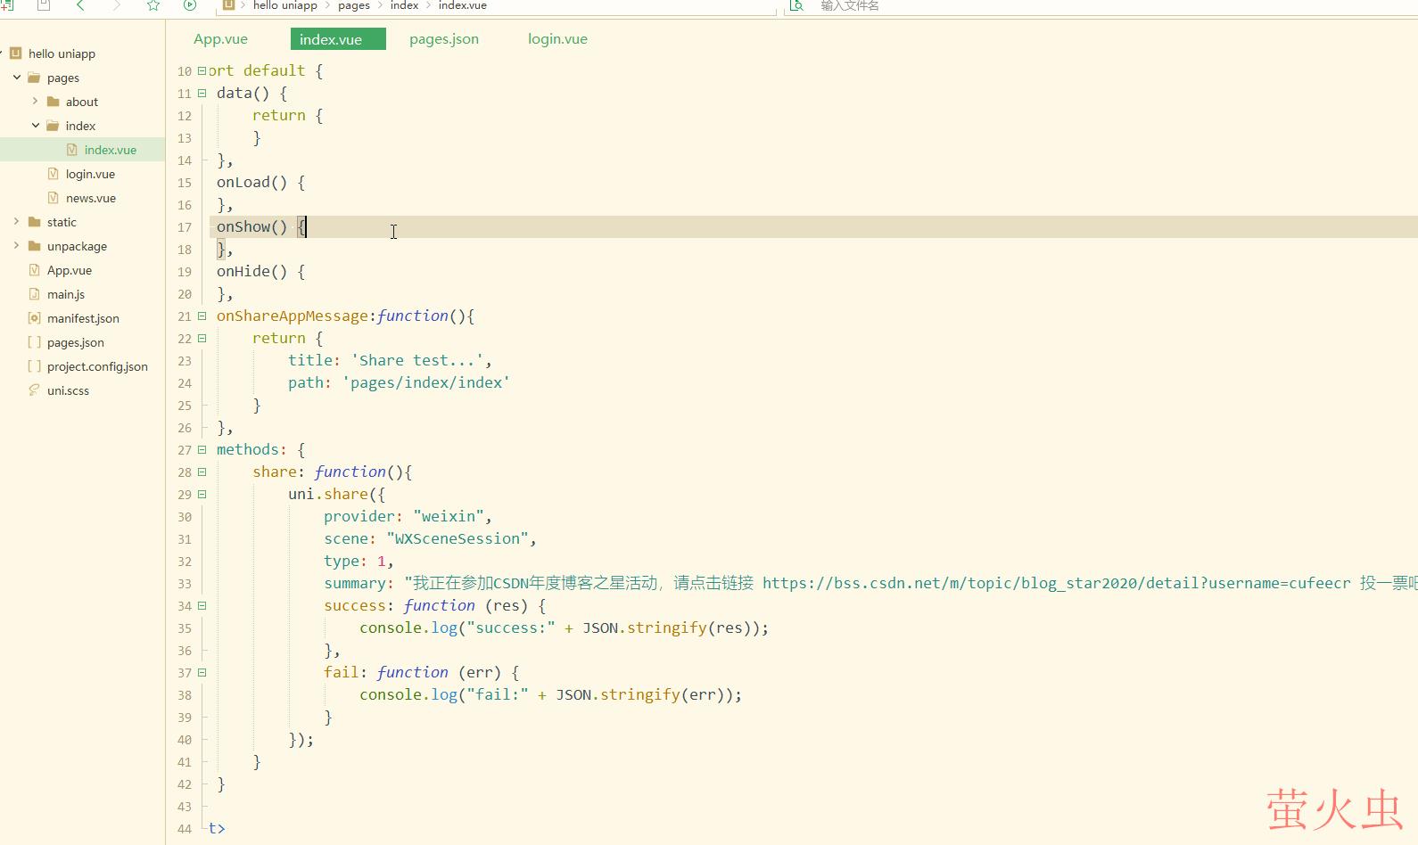This screenshot has width=1418, height=845.
Task: Click the static folder icon
Action: click(34, 222)
